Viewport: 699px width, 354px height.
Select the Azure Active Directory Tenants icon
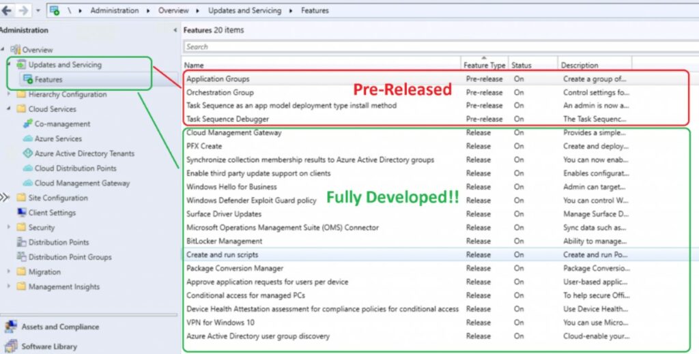tap(27, 153)
